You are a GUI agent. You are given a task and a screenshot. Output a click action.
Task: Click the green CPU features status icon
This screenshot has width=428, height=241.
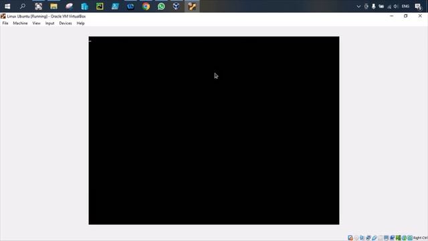tap(399, 238)
